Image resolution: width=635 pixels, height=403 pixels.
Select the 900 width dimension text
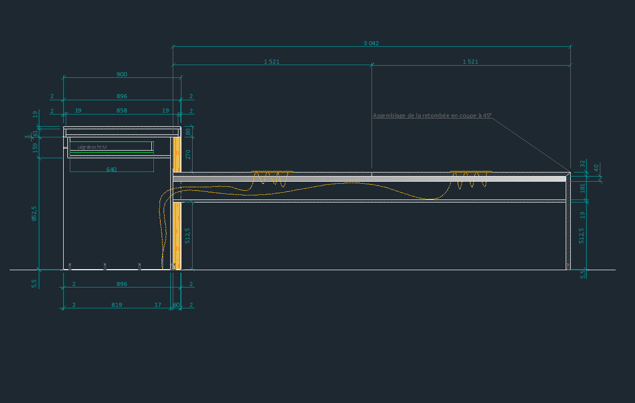(x=122, y=74)
